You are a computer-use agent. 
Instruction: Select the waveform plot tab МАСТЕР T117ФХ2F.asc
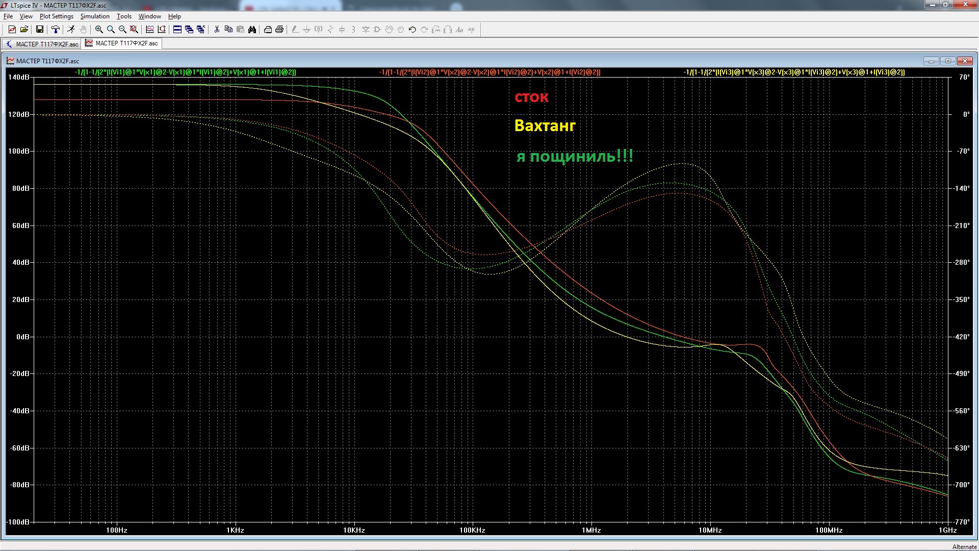point(122,43)
